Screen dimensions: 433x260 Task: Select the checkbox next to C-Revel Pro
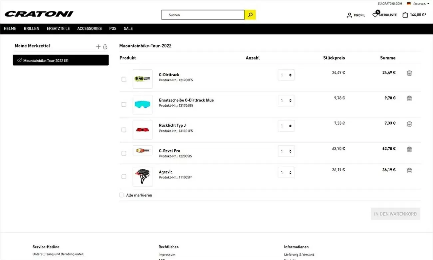(x=124, y=153)
